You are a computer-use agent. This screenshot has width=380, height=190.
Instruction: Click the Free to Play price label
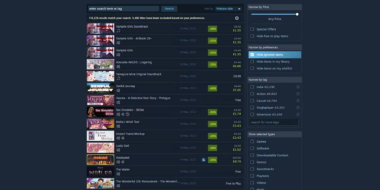point(233,184)
